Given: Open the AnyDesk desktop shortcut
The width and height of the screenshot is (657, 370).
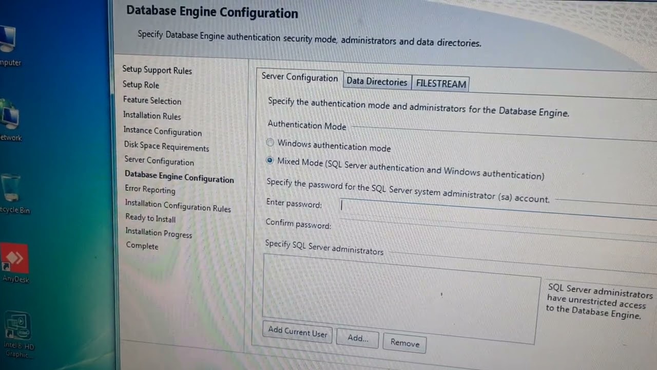Looking at the screenshot, I should pyautogui.click(x=15, y=263).
